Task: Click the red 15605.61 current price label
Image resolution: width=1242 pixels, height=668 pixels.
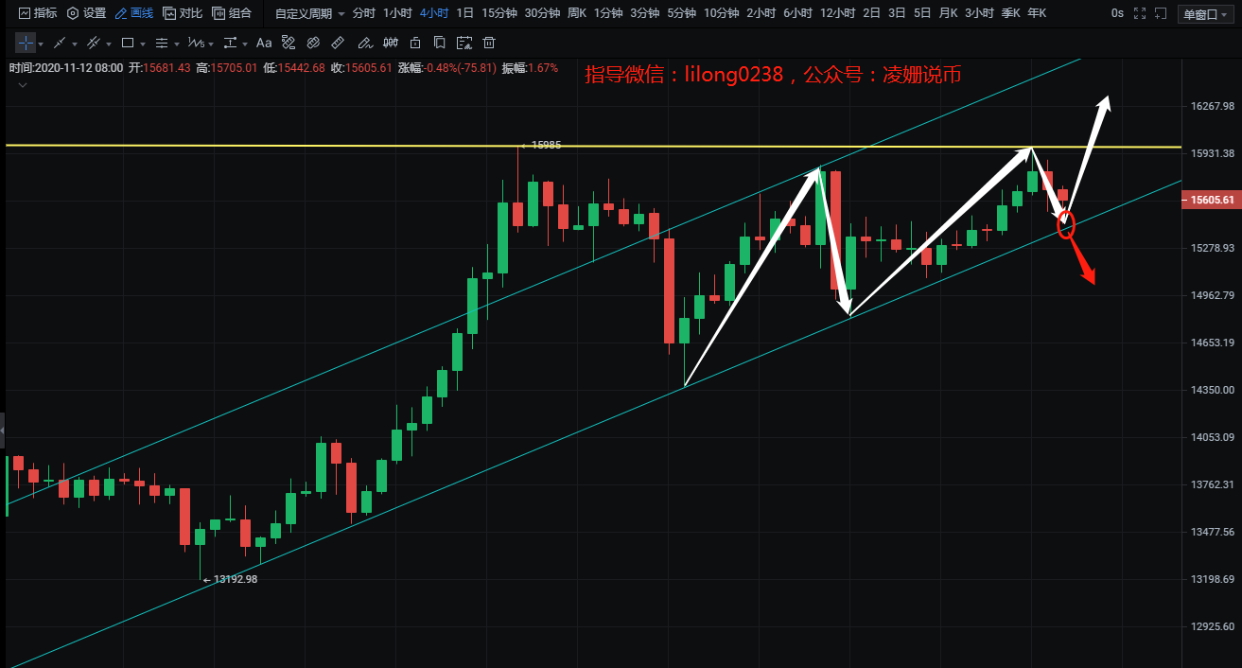Action: [1212, 200]
